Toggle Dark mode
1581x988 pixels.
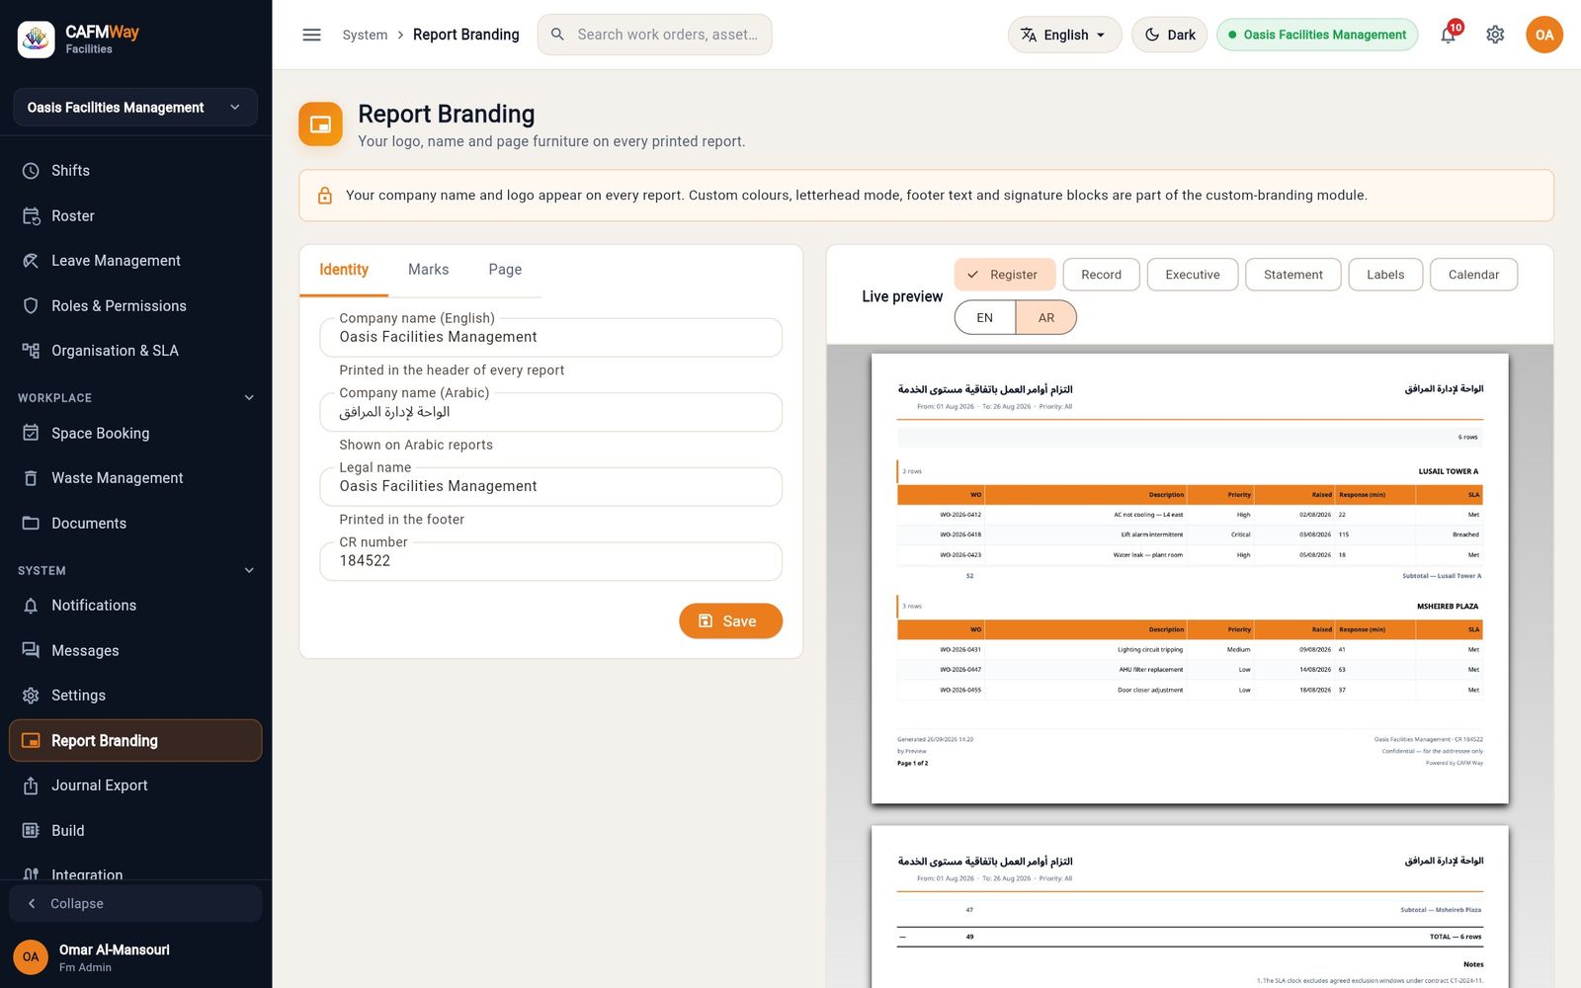tap(1169, 35)
